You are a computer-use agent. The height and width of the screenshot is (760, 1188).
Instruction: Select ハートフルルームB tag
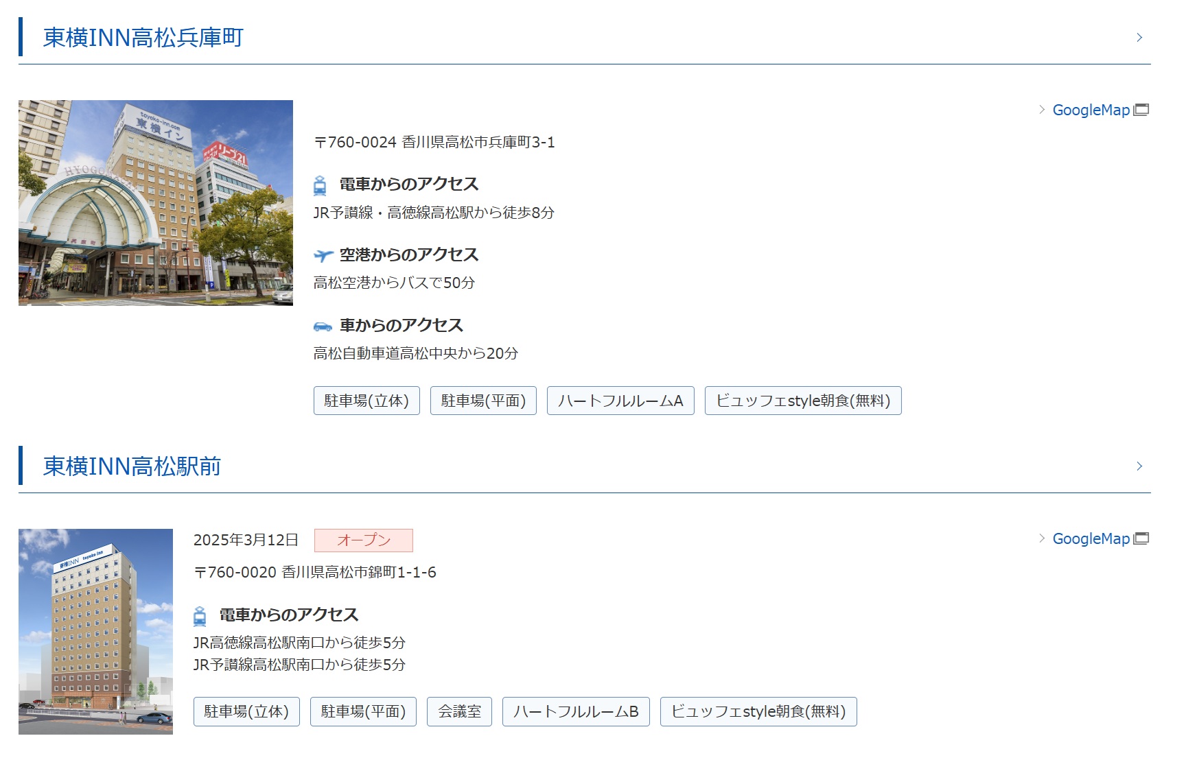click(576, 711)
